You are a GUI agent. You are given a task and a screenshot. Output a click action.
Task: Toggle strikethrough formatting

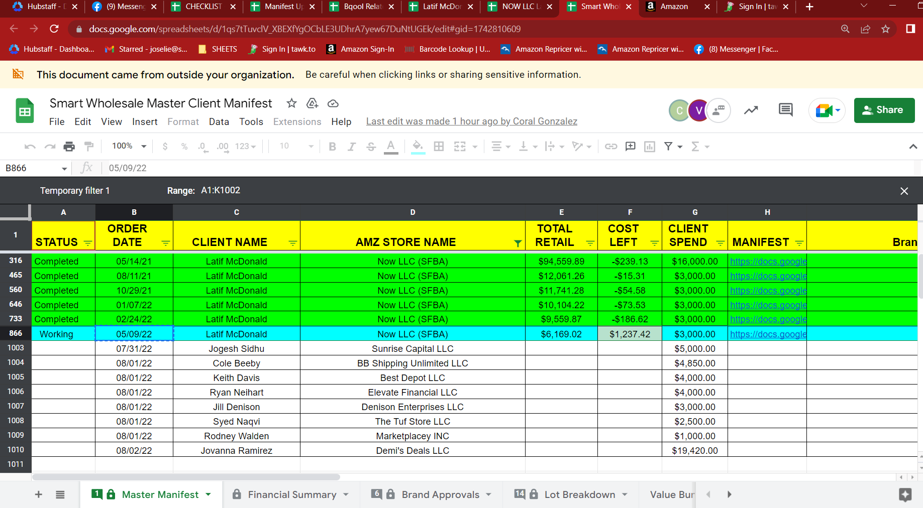pos(371,147)
